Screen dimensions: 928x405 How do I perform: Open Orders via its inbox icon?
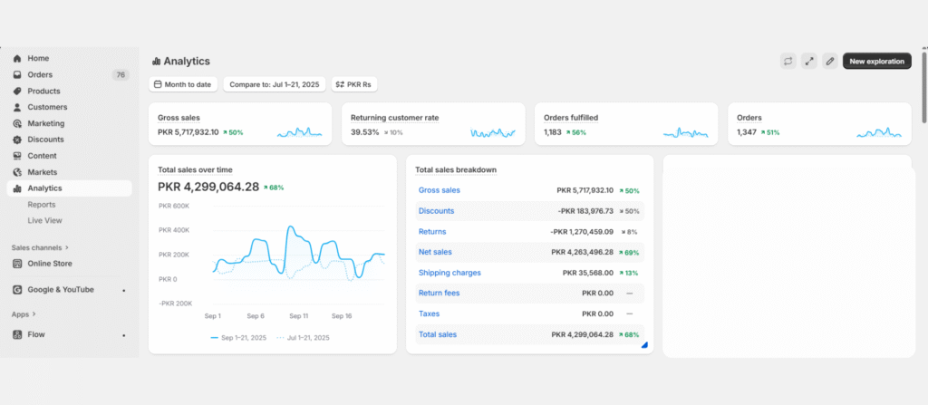[x=17, y=74]
